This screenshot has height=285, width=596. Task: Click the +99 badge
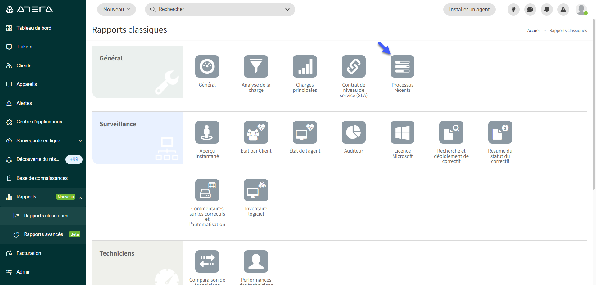tap(74, 159)
